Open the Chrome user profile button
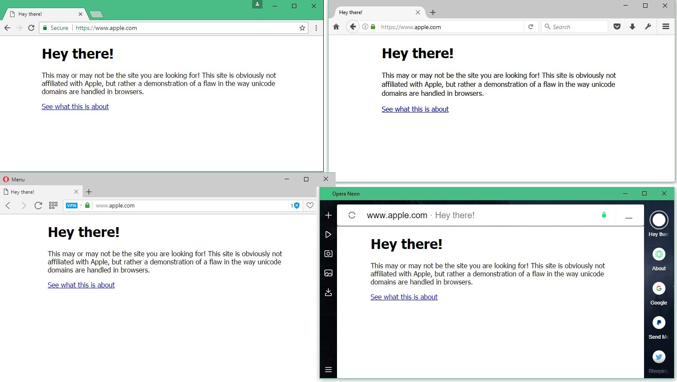The image size is (677, 382). click(x=257, y=4)
